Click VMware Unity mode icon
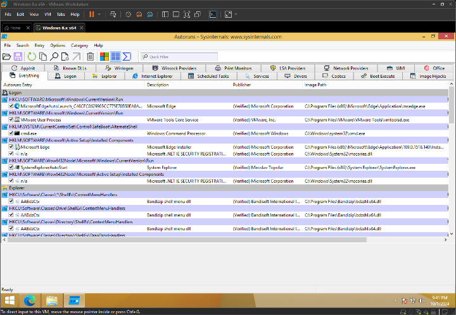Screen dimensions: 456x315 [198, 14]
